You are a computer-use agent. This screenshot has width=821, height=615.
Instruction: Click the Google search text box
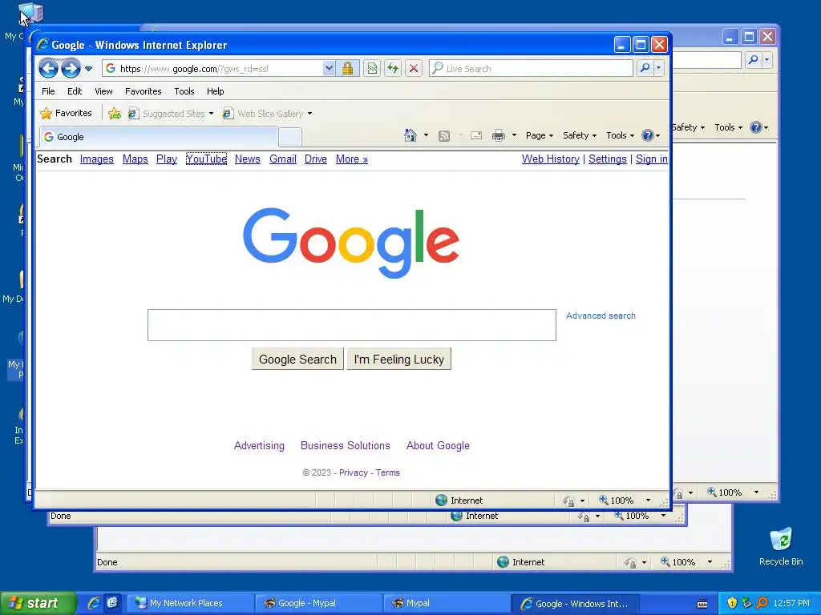[x=352, y=325]
